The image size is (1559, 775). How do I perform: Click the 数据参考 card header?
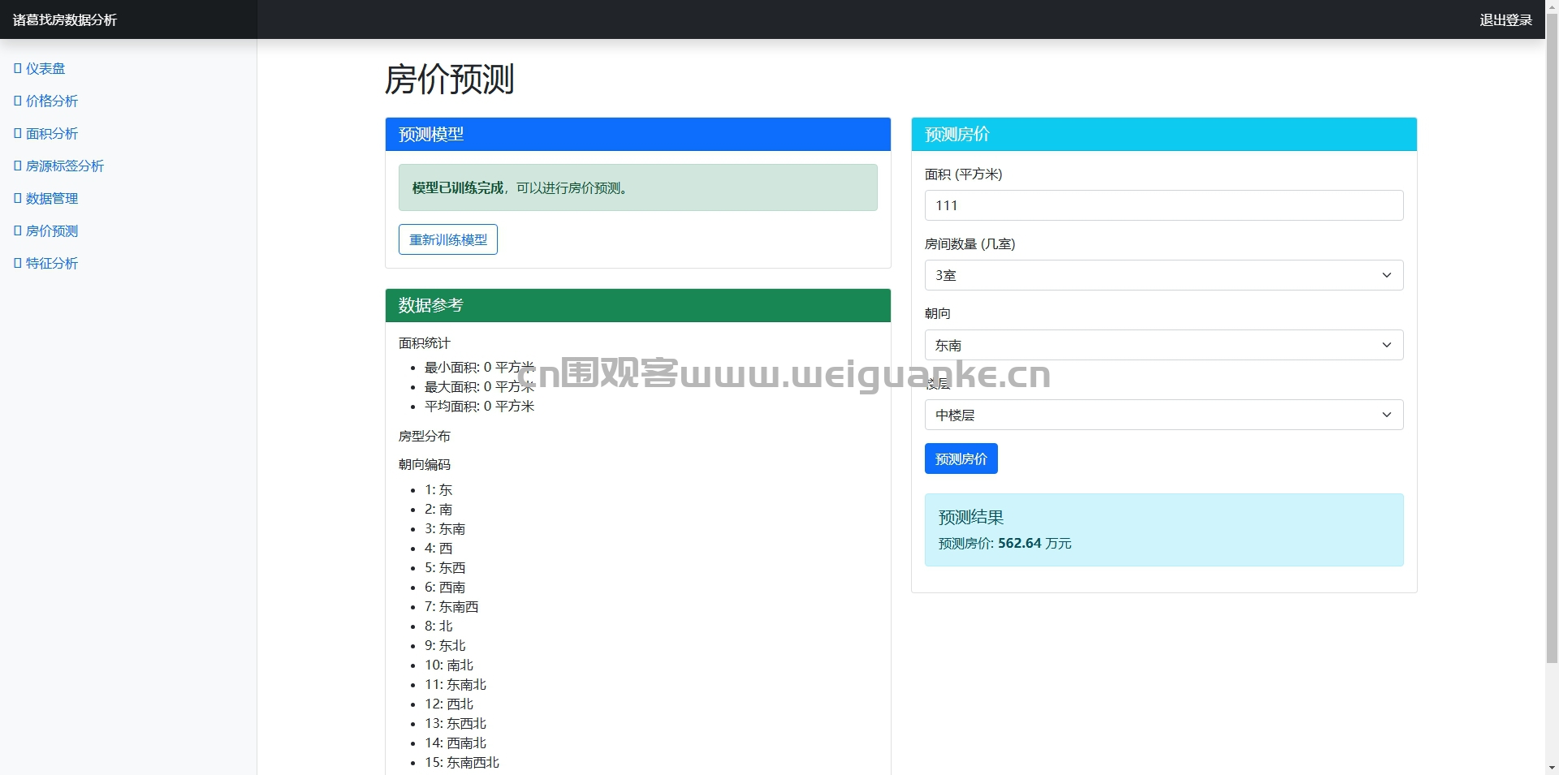click(638, 306)
